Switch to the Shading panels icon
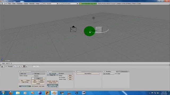Image resolution: width=170 pixels, height=95 pixels. (19, 66)
